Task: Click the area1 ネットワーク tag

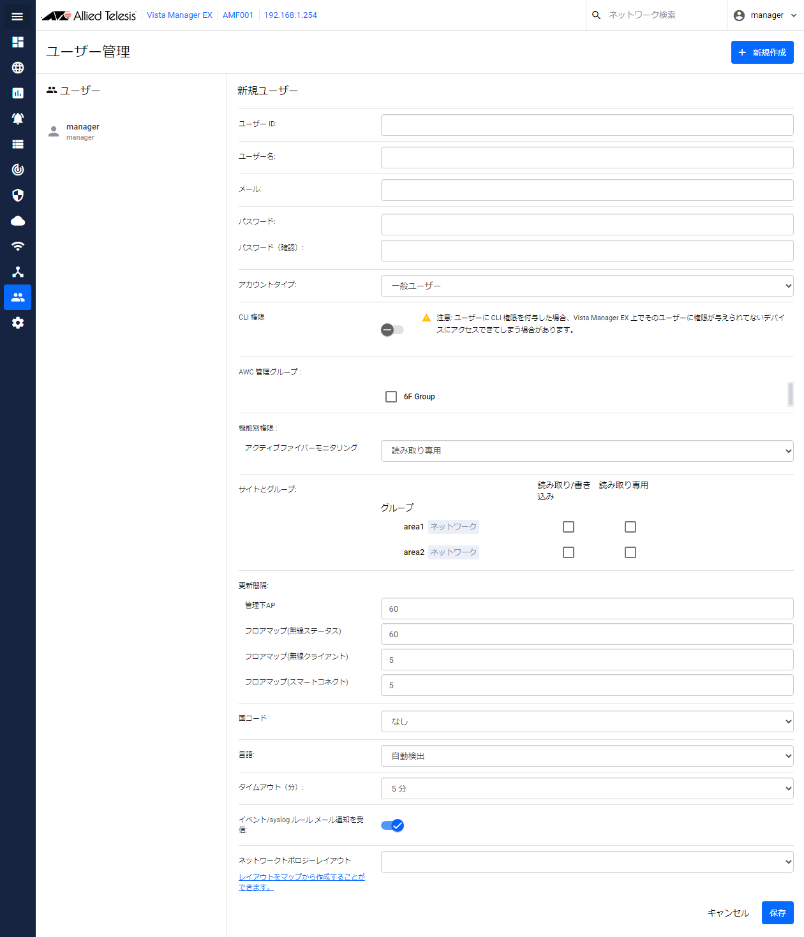Action: (453, 527)
